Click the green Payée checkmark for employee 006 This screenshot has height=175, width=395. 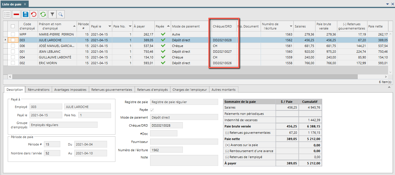click(x=163, y=46)
